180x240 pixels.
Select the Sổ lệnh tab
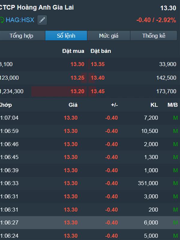66,36
